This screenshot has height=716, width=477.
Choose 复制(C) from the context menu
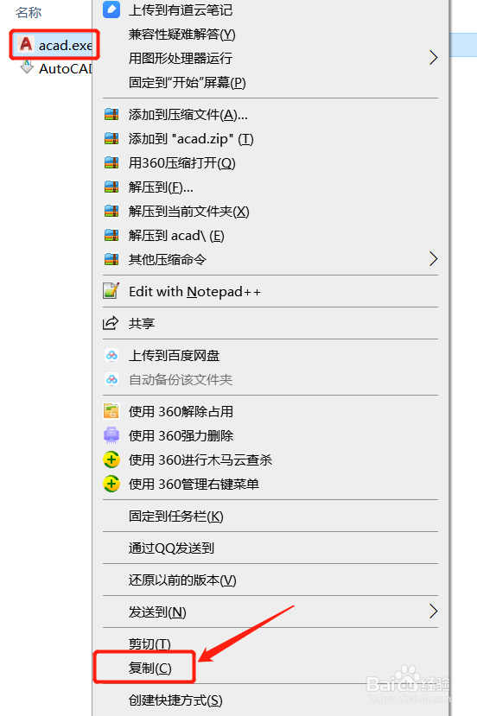pos(149,668)
